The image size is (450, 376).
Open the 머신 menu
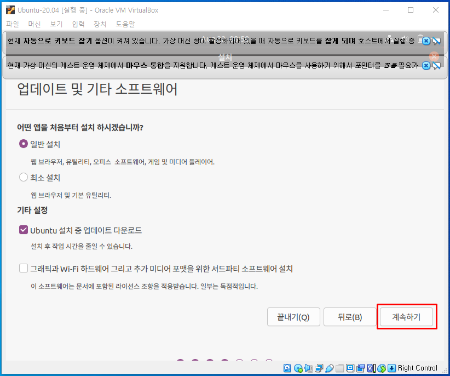(34, 24)
